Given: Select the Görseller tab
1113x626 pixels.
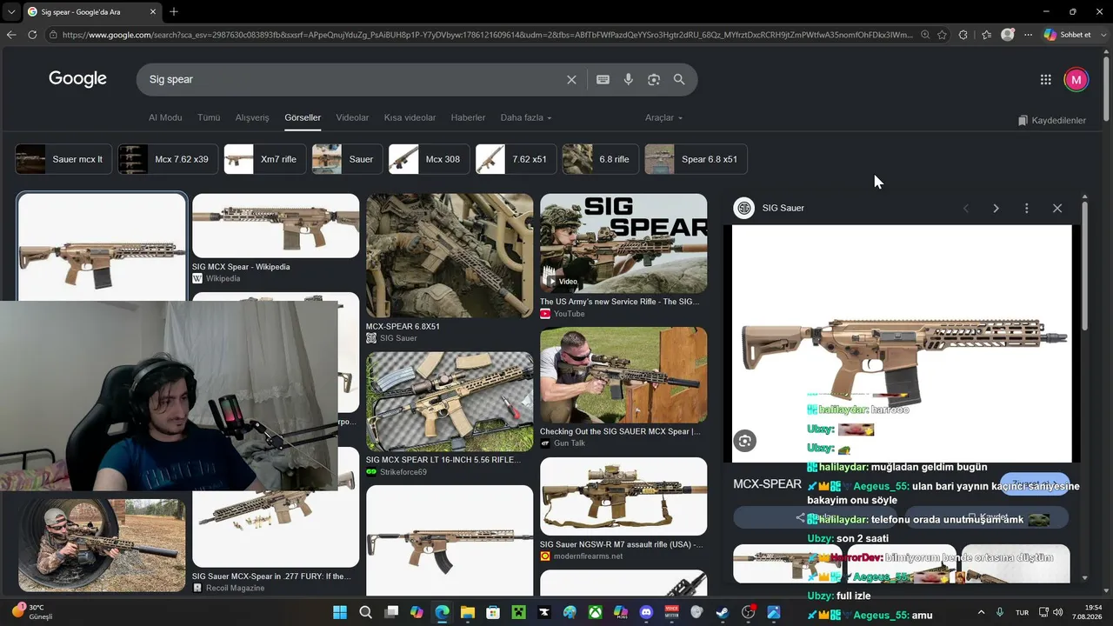Looking at the screenshot, I should [x=303, y=118].
